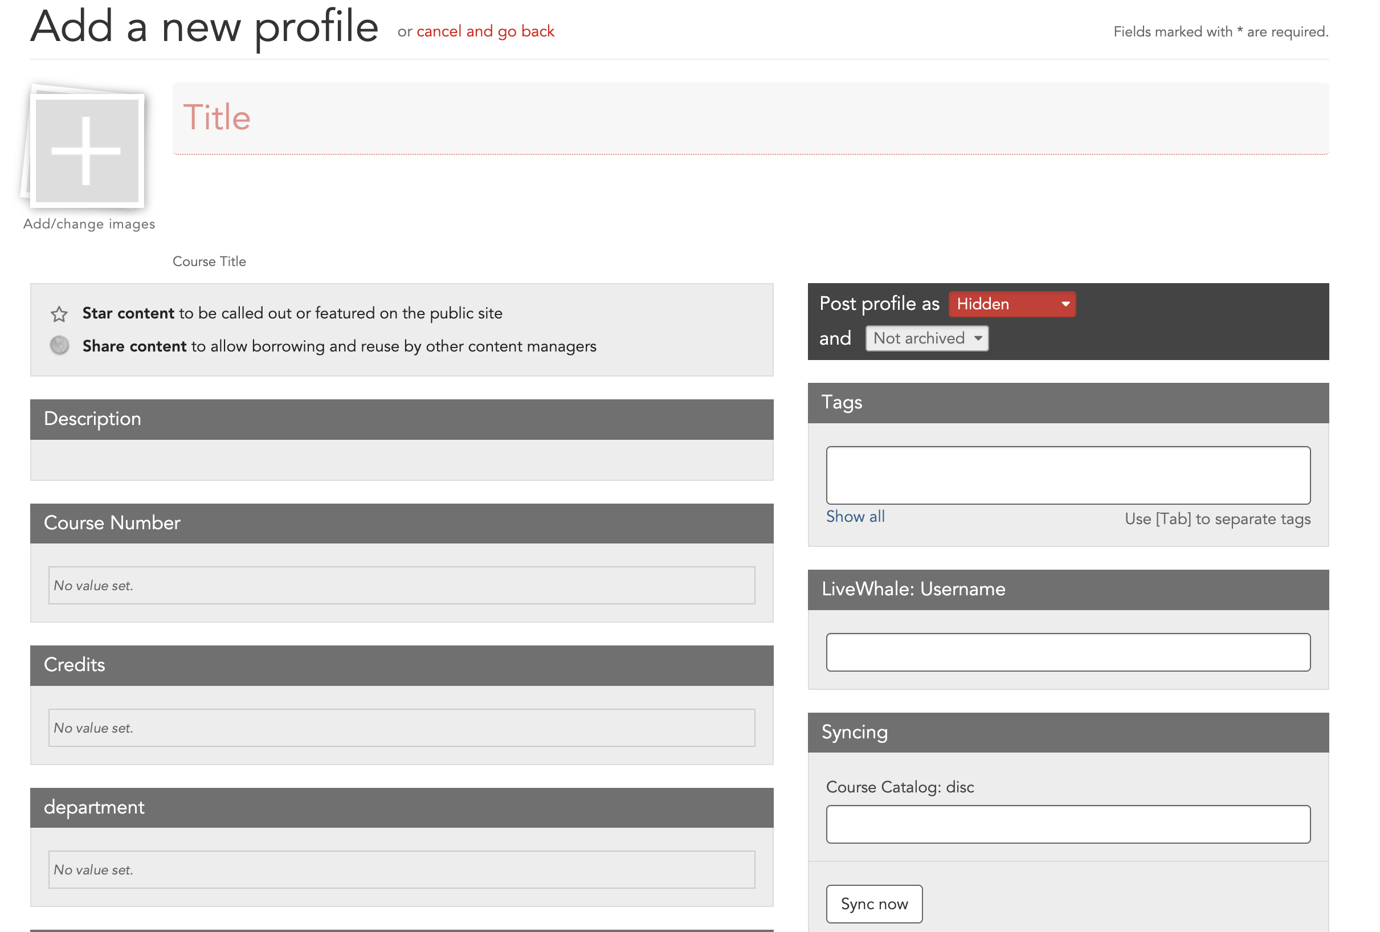Click the Show all tags link
Image resolution: width=1380 pixels, height=932 pixels.
click(x=855, y=517)
